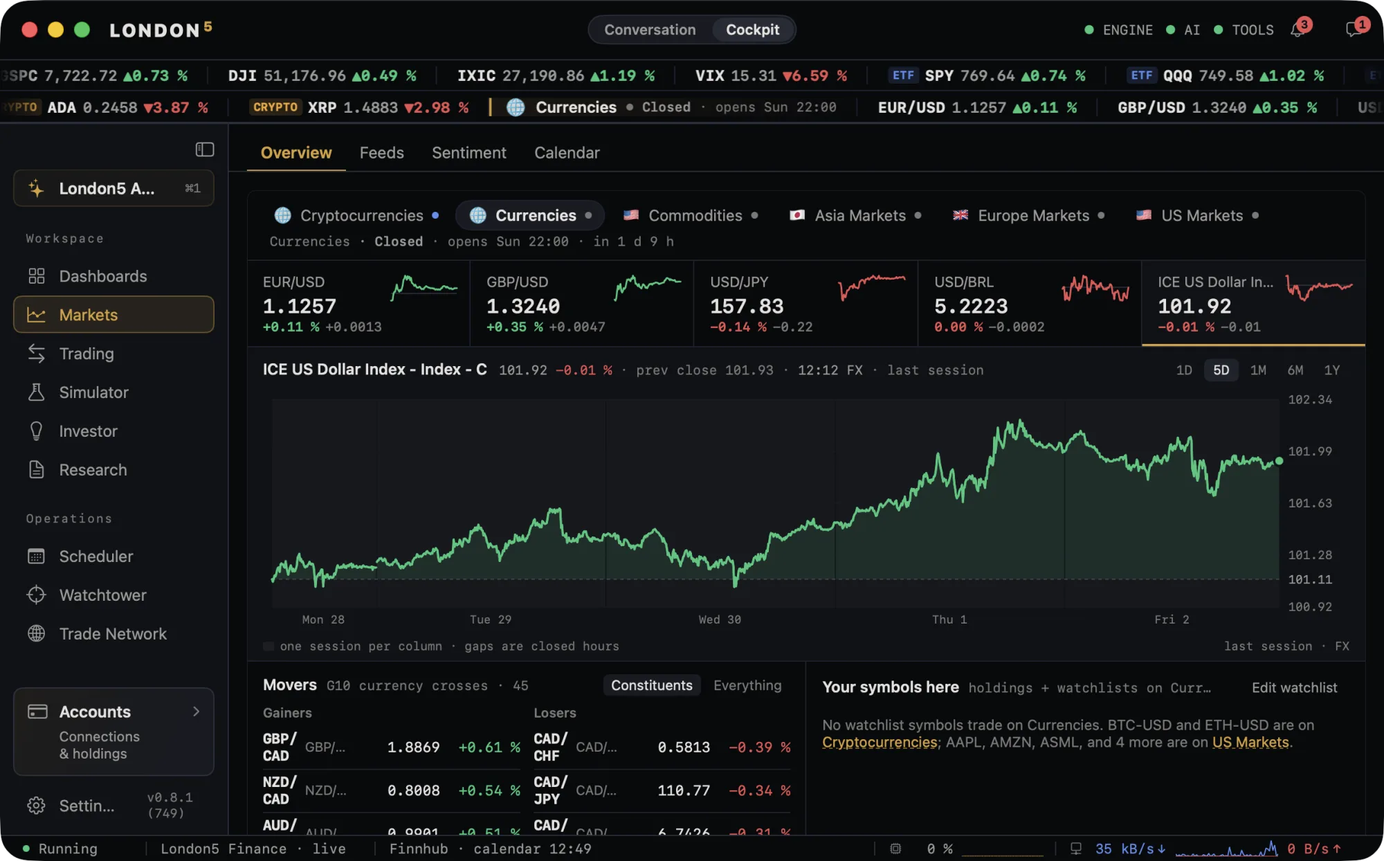Viewport: 1384px width, 861px height.
Task: Click the GBP/CAD gainer row
Action: pos(392,747)
